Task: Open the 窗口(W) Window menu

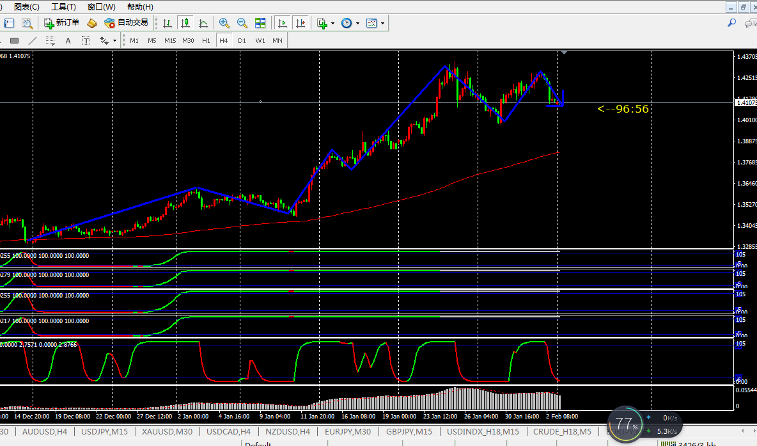Action: click(102, 7)
